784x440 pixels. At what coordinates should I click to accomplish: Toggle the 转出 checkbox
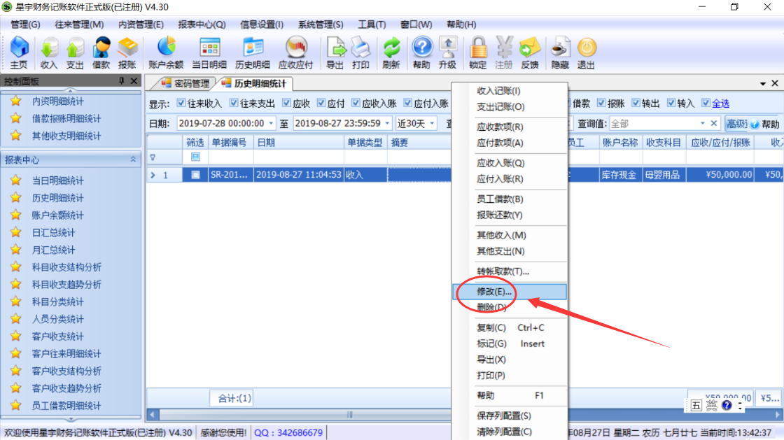click(636, 103)
